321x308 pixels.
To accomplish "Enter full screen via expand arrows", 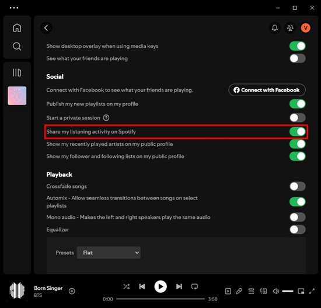I will click(x=312, y=291).
